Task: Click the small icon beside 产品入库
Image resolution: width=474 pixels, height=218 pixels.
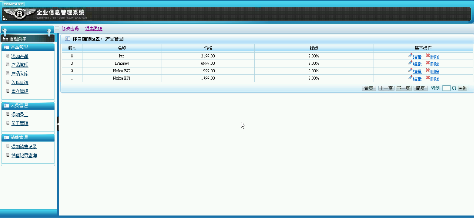Action: pyautogui.click(x=8, y=73)
